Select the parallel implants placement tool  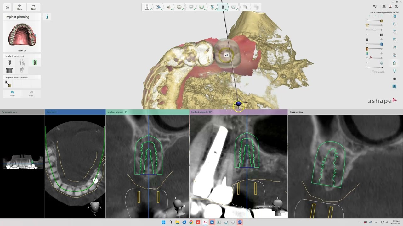coord(22,62)
